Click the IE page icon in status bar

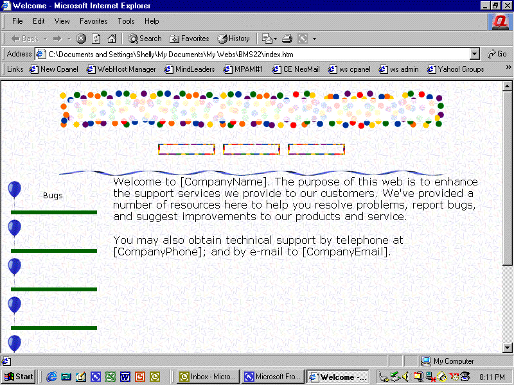[x=6, y=361]
